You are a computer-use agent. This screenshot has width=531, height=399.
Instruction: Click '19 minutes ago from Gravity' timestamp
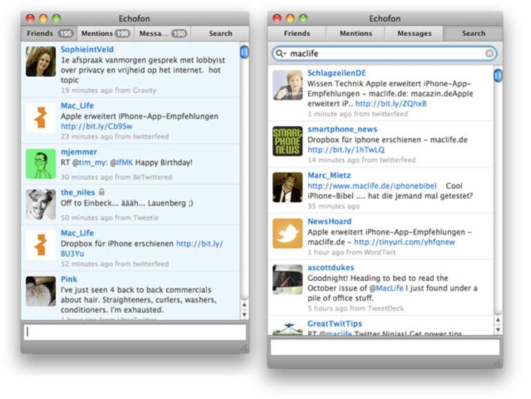108,90
